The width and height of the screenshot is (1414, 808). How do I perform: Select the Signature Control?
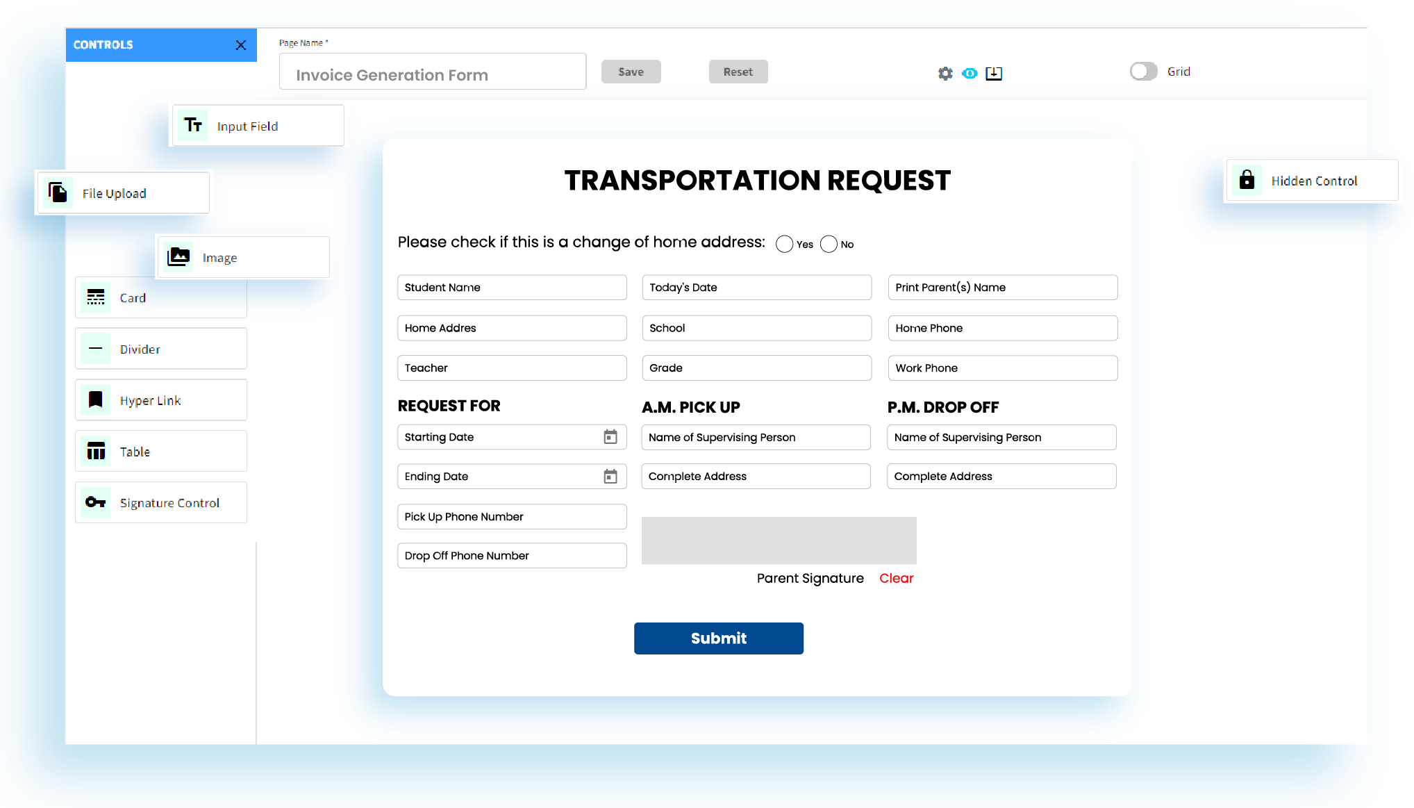tap(160, 502)
